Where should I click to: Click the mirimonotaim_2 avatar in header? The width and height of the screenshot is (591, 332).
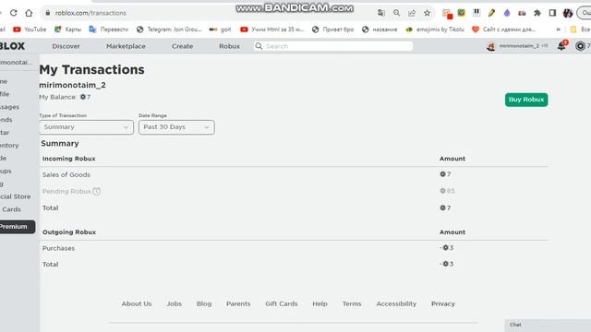pos(490,46)
